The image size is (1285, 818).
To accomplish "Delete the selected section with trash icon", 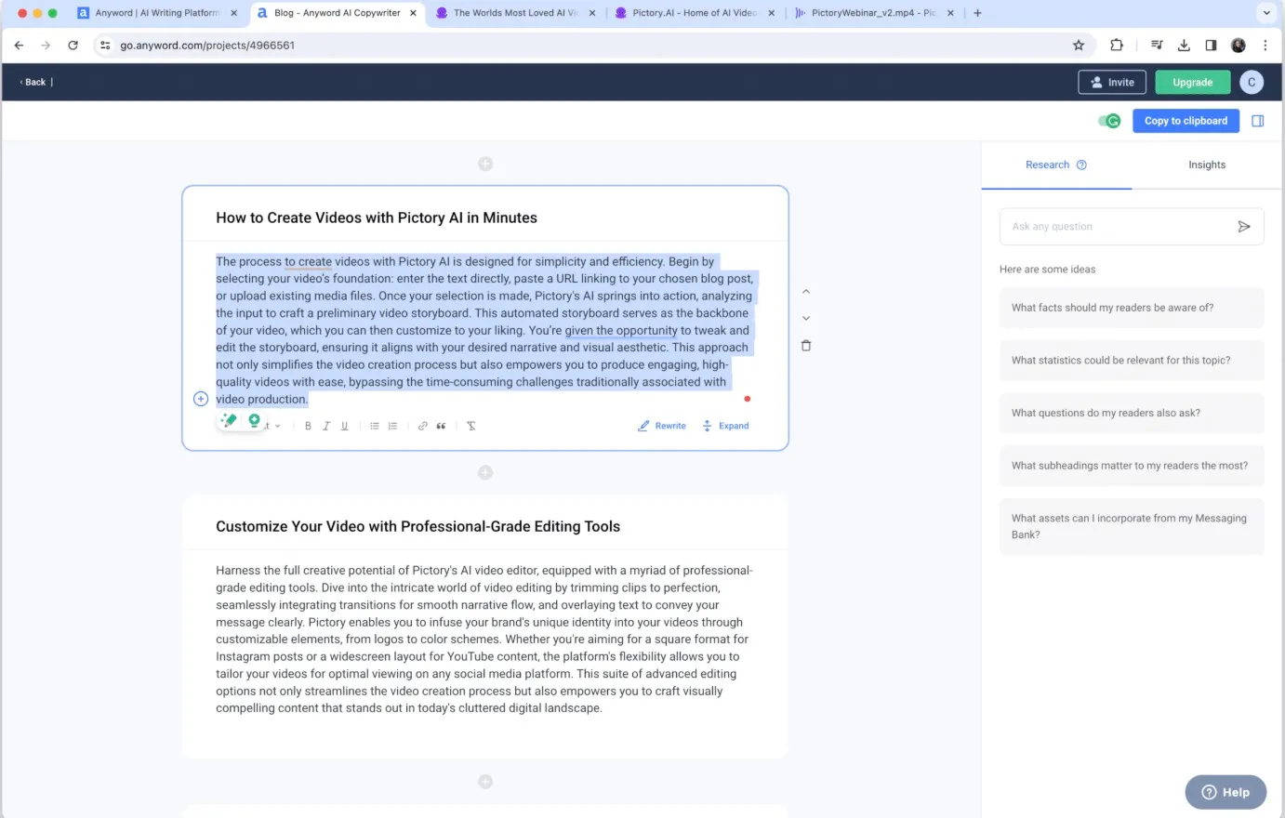I will [x=806, y=346].
